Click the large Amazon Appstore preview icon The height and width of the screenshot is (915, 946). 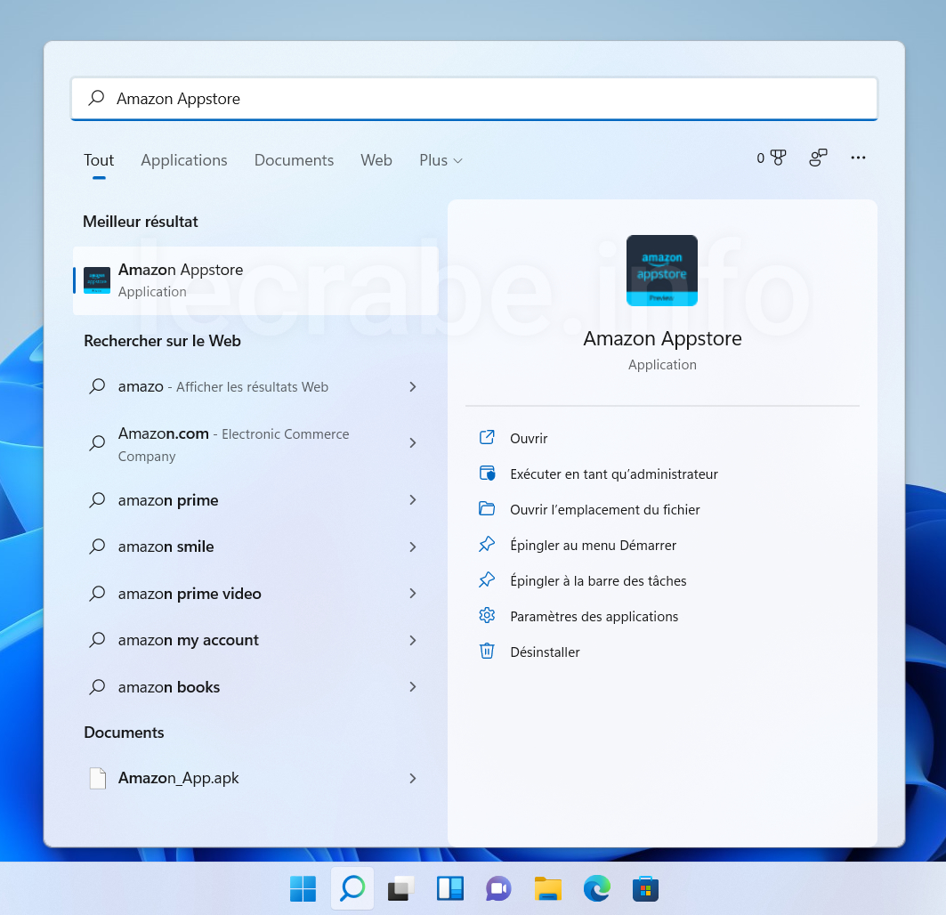coord(662,271)
